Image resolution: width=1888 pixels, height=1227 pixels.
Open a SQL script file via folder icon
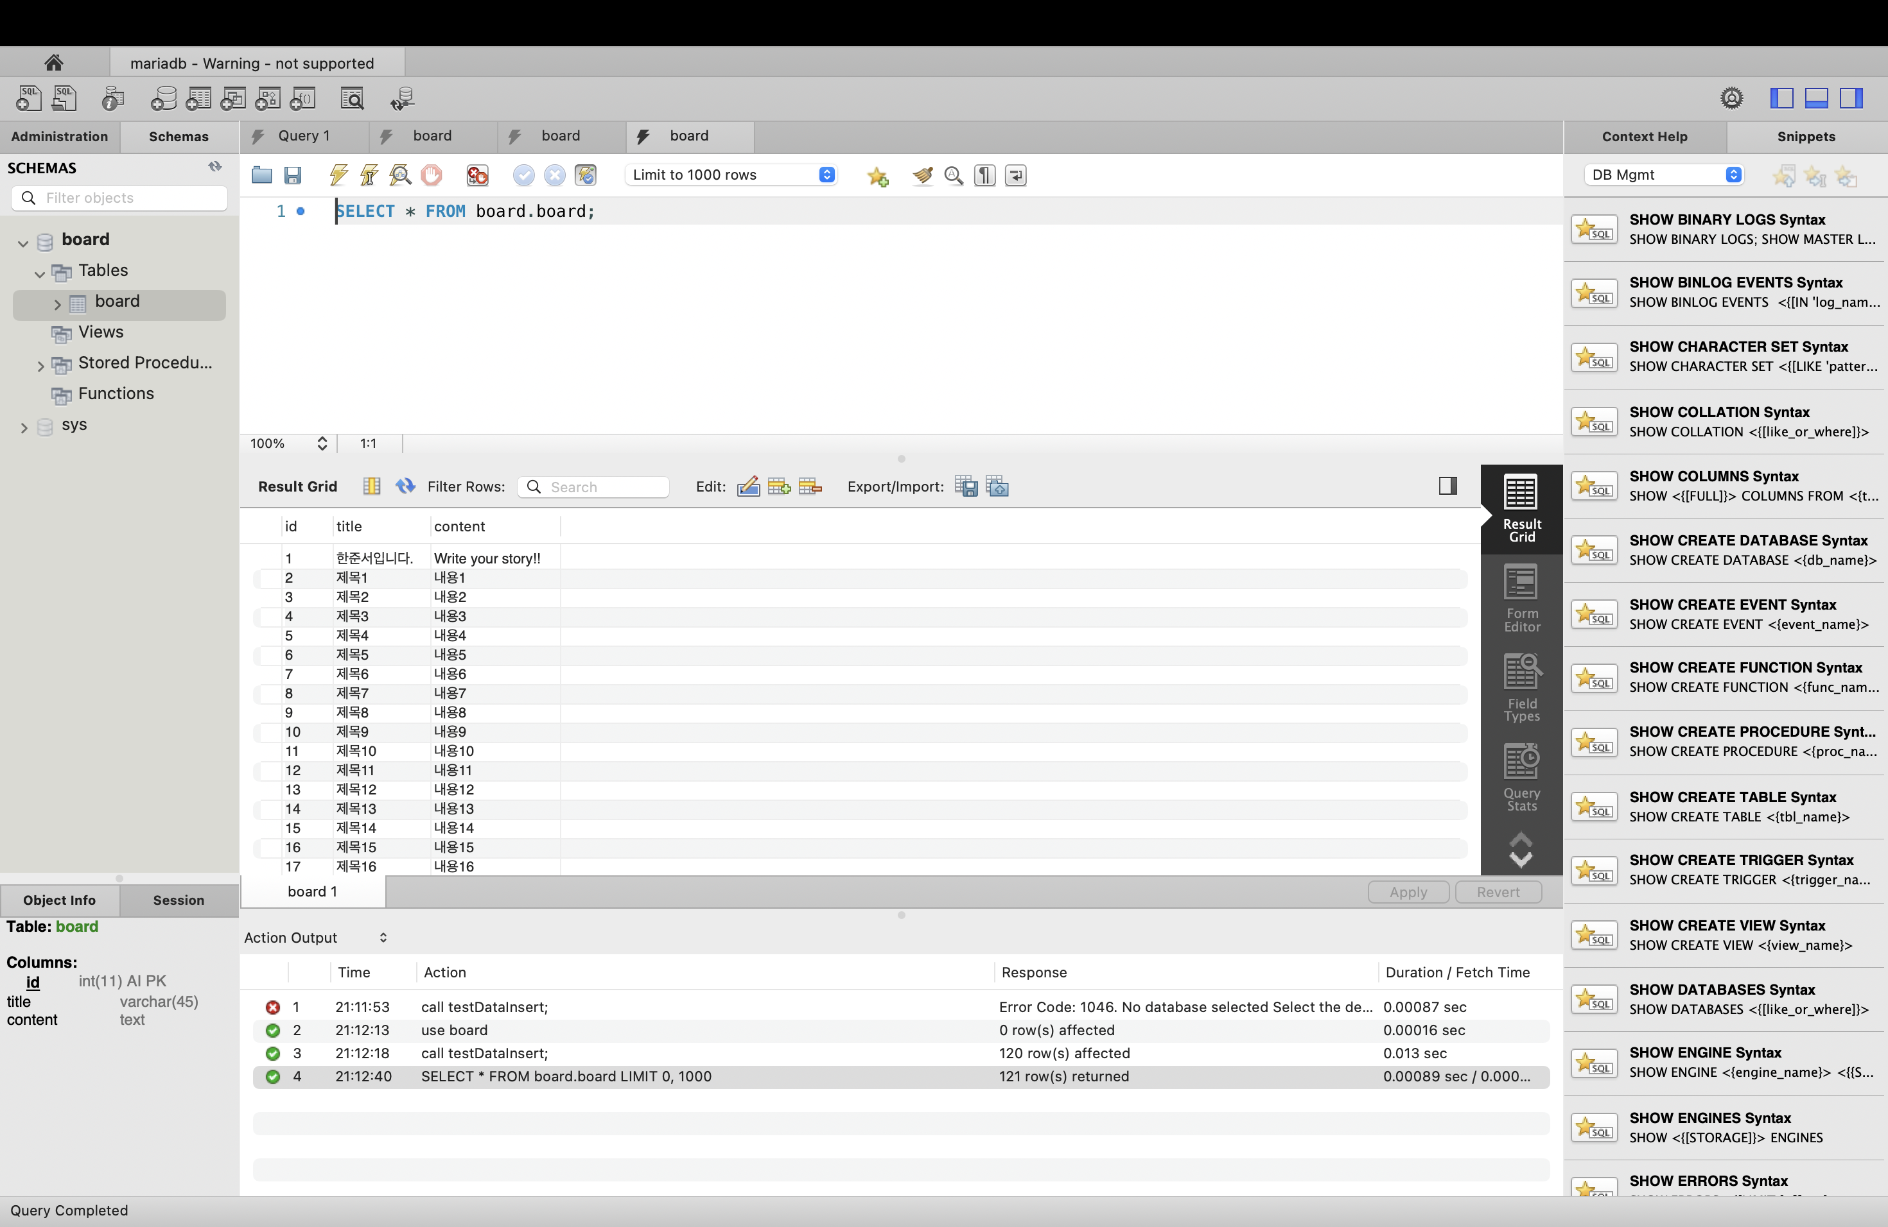262,175
